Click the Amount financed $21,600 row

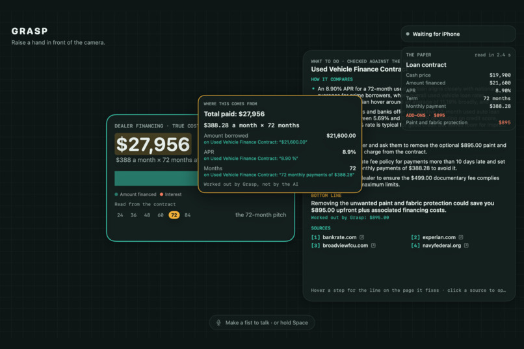pyautogui.click(x=458, y=83)
